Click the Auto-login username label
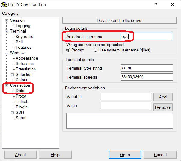The width and height of the screenshot is (181, 161). pyautogui.click(x=85, y=37)
